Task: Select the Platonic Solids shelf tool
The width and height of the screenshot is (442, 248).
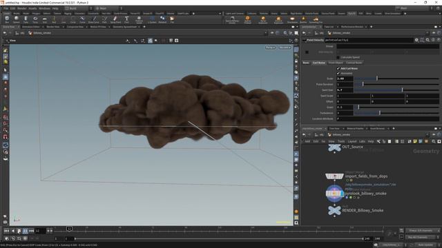Action: point(139,20)
